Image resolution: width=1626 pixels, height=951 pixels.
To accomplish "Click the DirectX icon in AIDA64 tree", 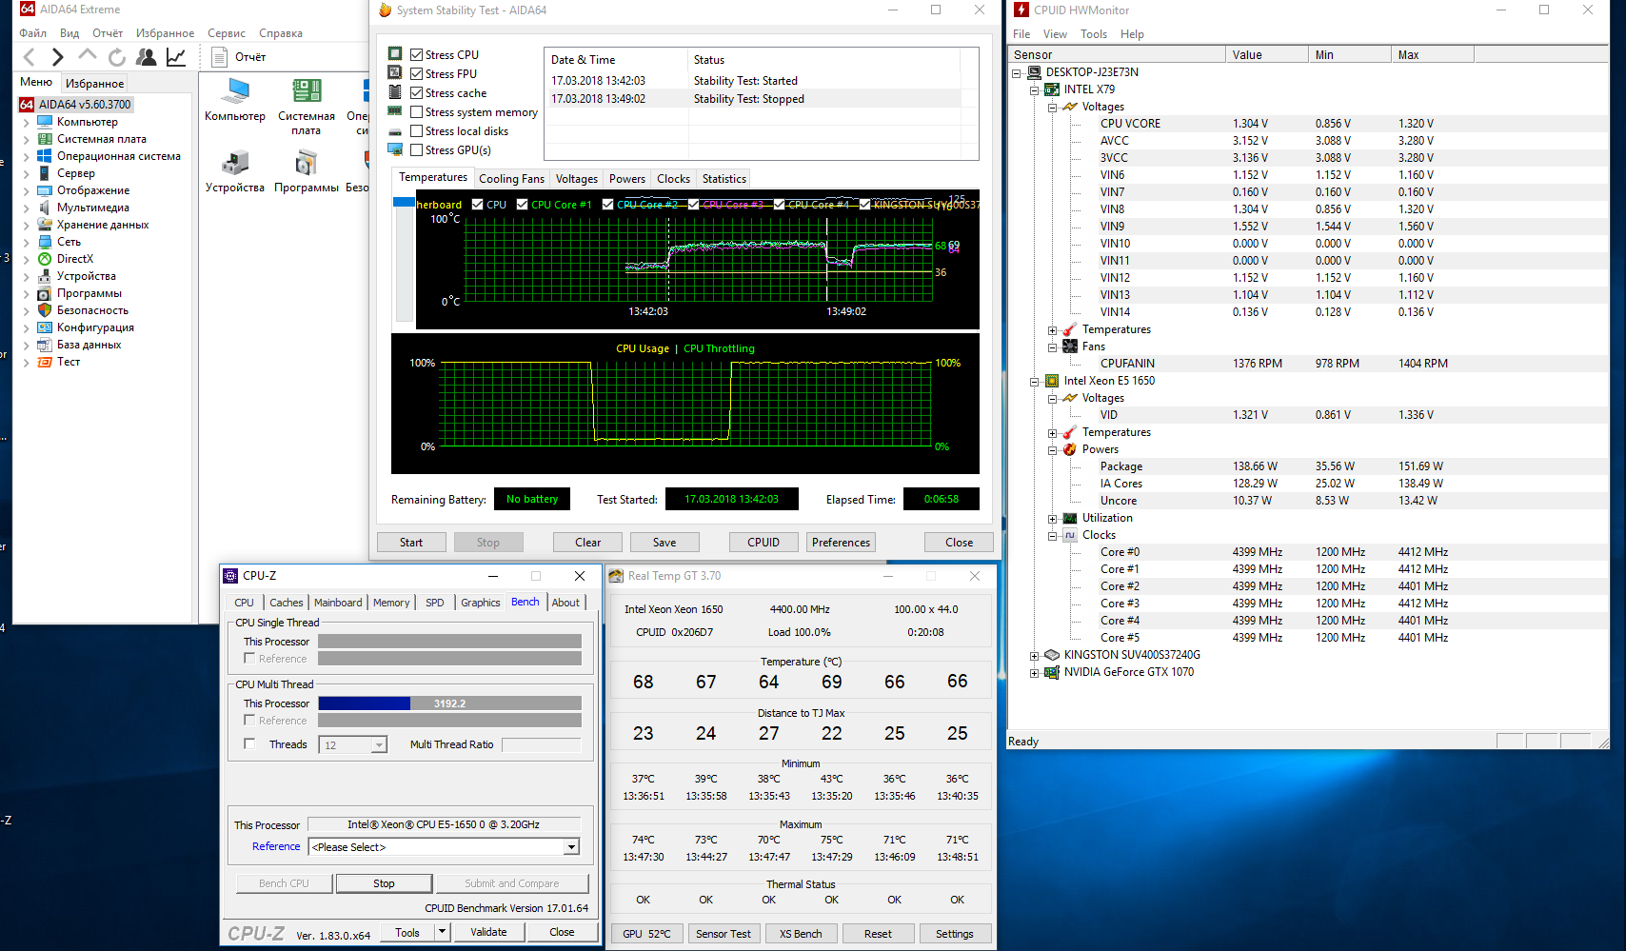I will click(x=45, y=259).
